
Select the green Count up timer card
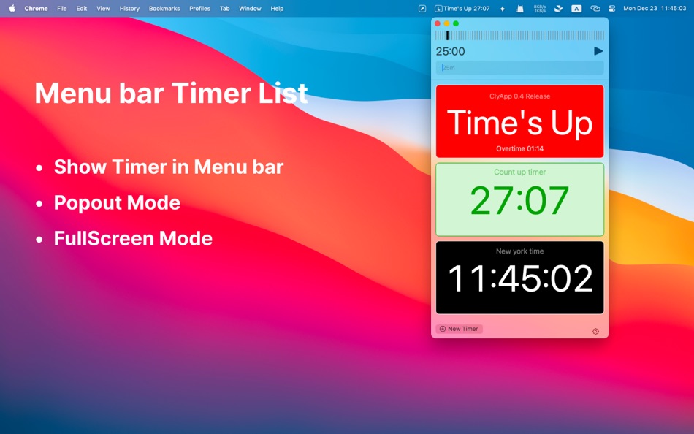tap(519, 199)
